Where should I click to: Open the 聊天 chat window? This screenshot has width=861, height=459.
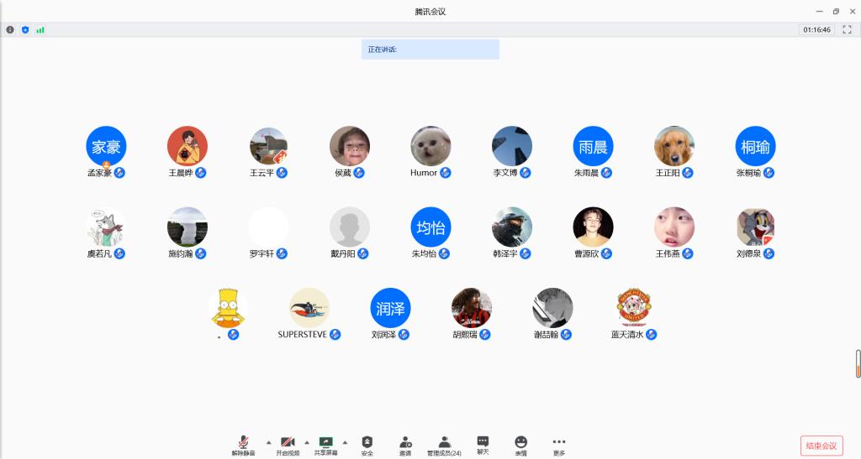coord(483,445)
